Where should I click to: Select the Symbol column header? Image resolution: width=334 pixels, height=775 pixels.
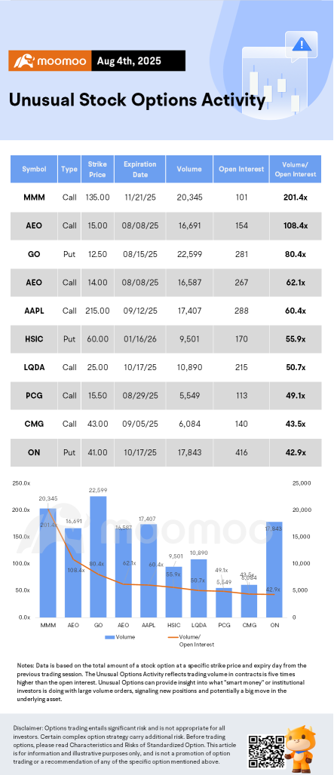34,169
